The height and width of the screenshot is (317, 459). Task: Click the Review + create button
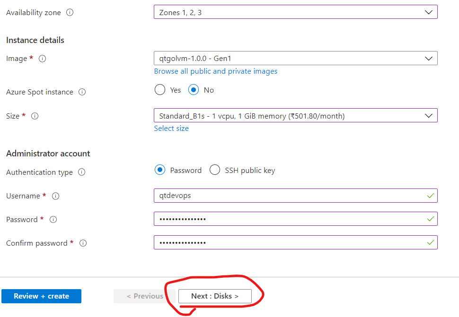tap(41, 296)
